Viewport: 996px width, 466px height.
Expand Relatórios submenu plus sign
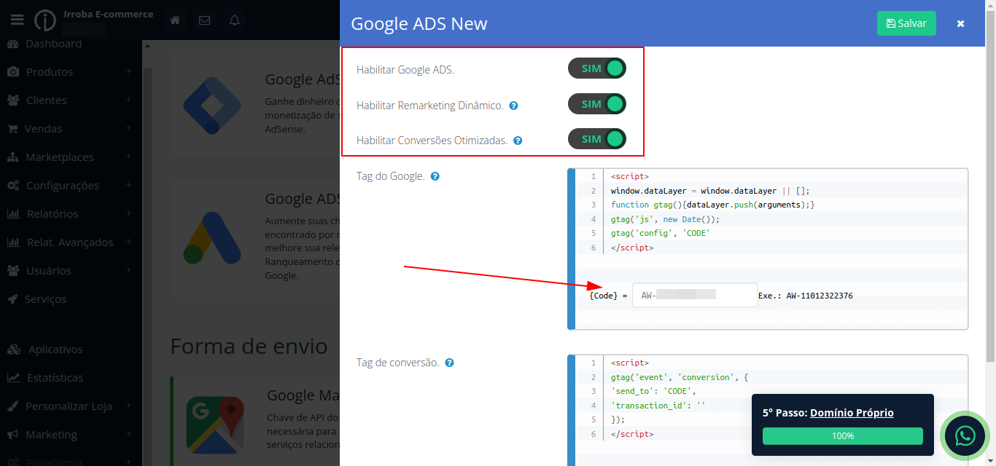click(x=128, y=213)
